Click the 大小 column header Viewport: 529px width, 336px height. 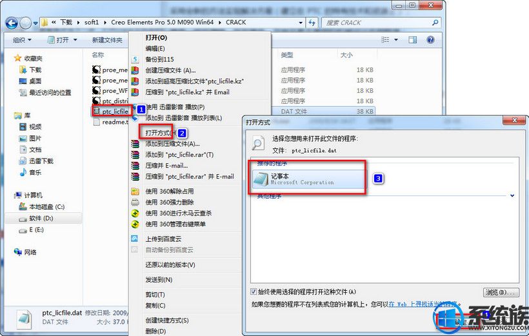point(346,55)
